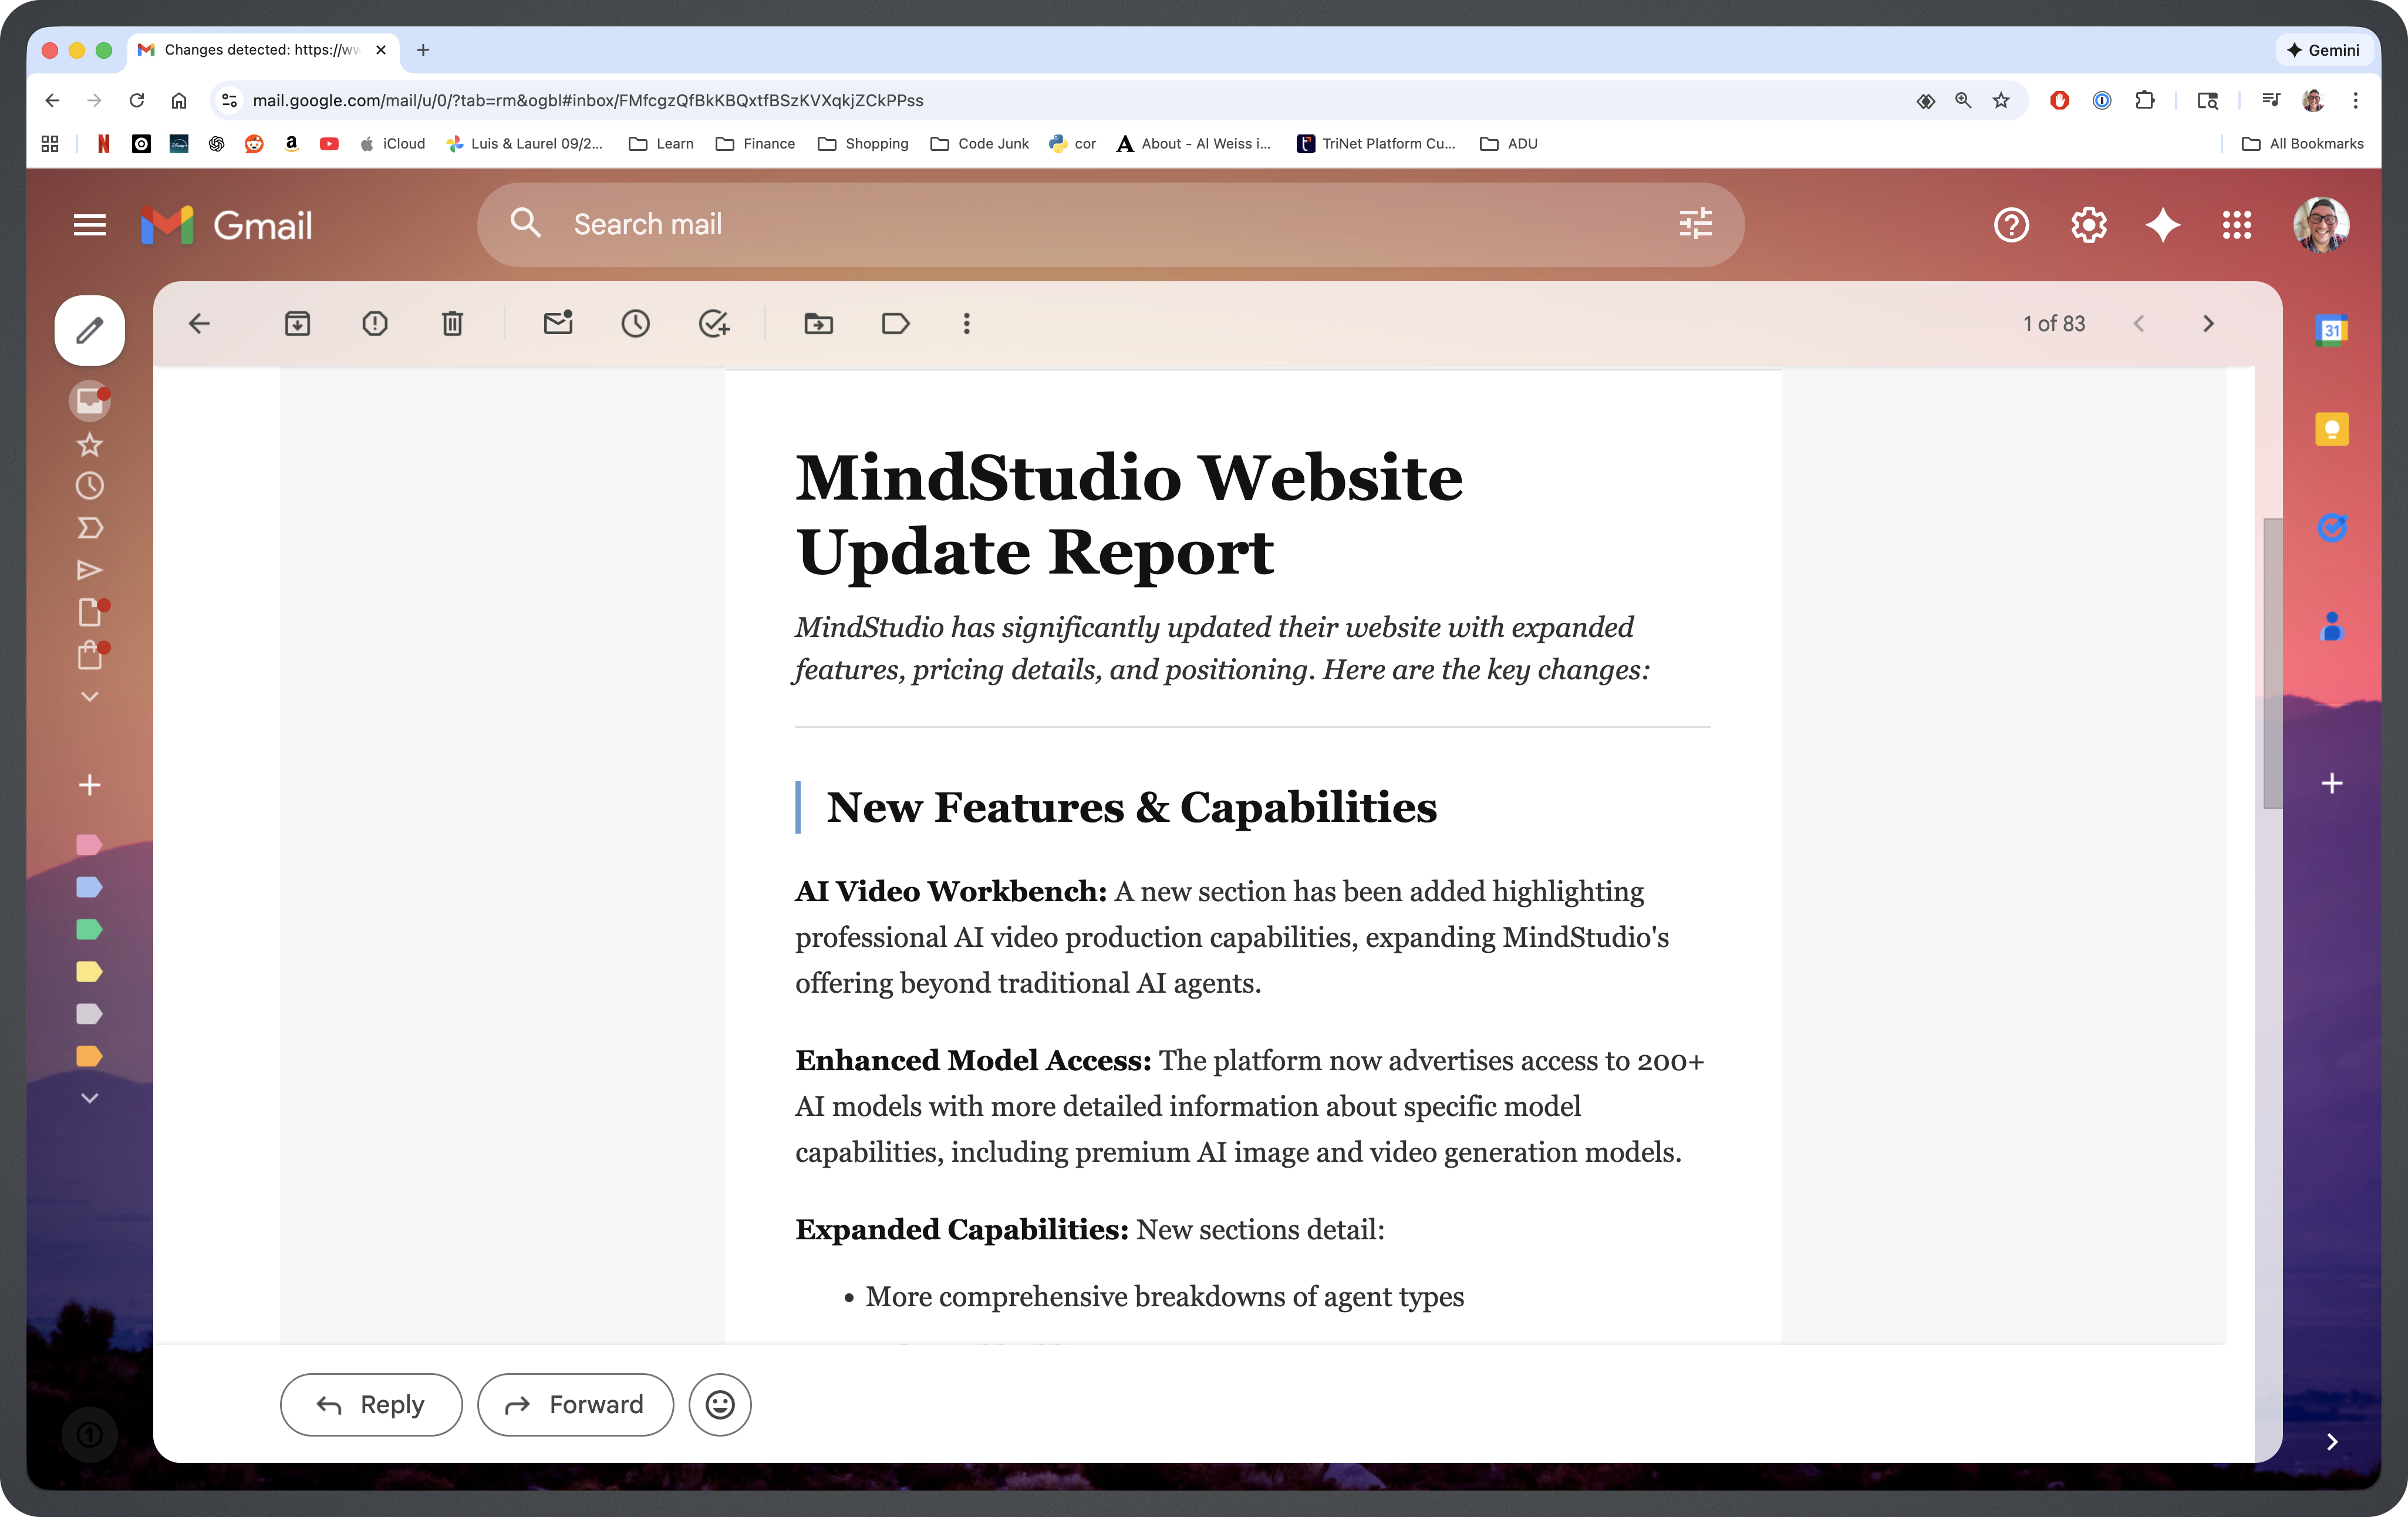Screen dimensions: 2408x1517
Task: Expand more labels below the orange label
Action: click(90, 1098)
